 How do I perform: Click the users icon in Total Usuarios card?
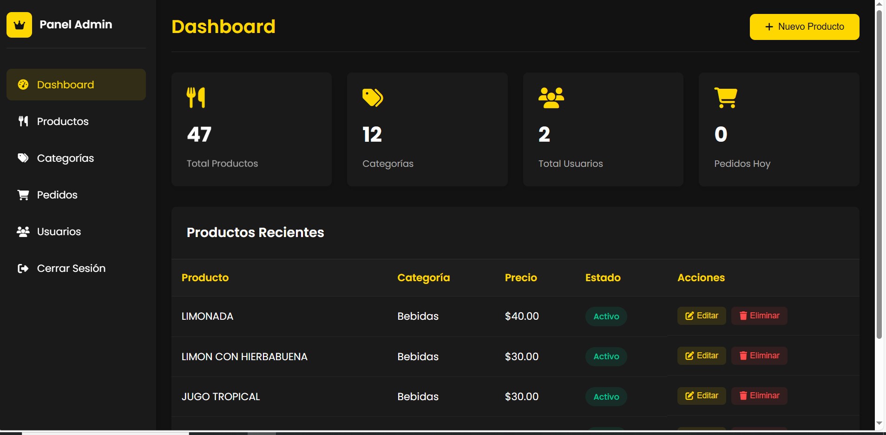(x=551, y=98)
